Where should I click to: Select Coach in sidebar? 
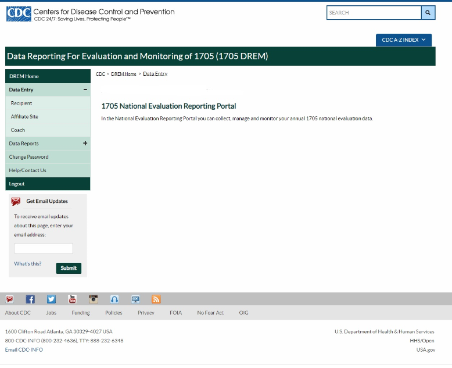(x=48, y=130)
